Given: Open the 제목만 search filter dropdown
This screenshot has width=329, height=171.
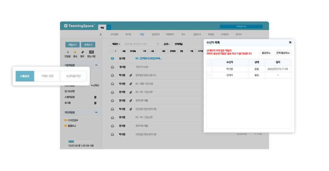Looking at the screenshot, I should (x=115, y=44).
